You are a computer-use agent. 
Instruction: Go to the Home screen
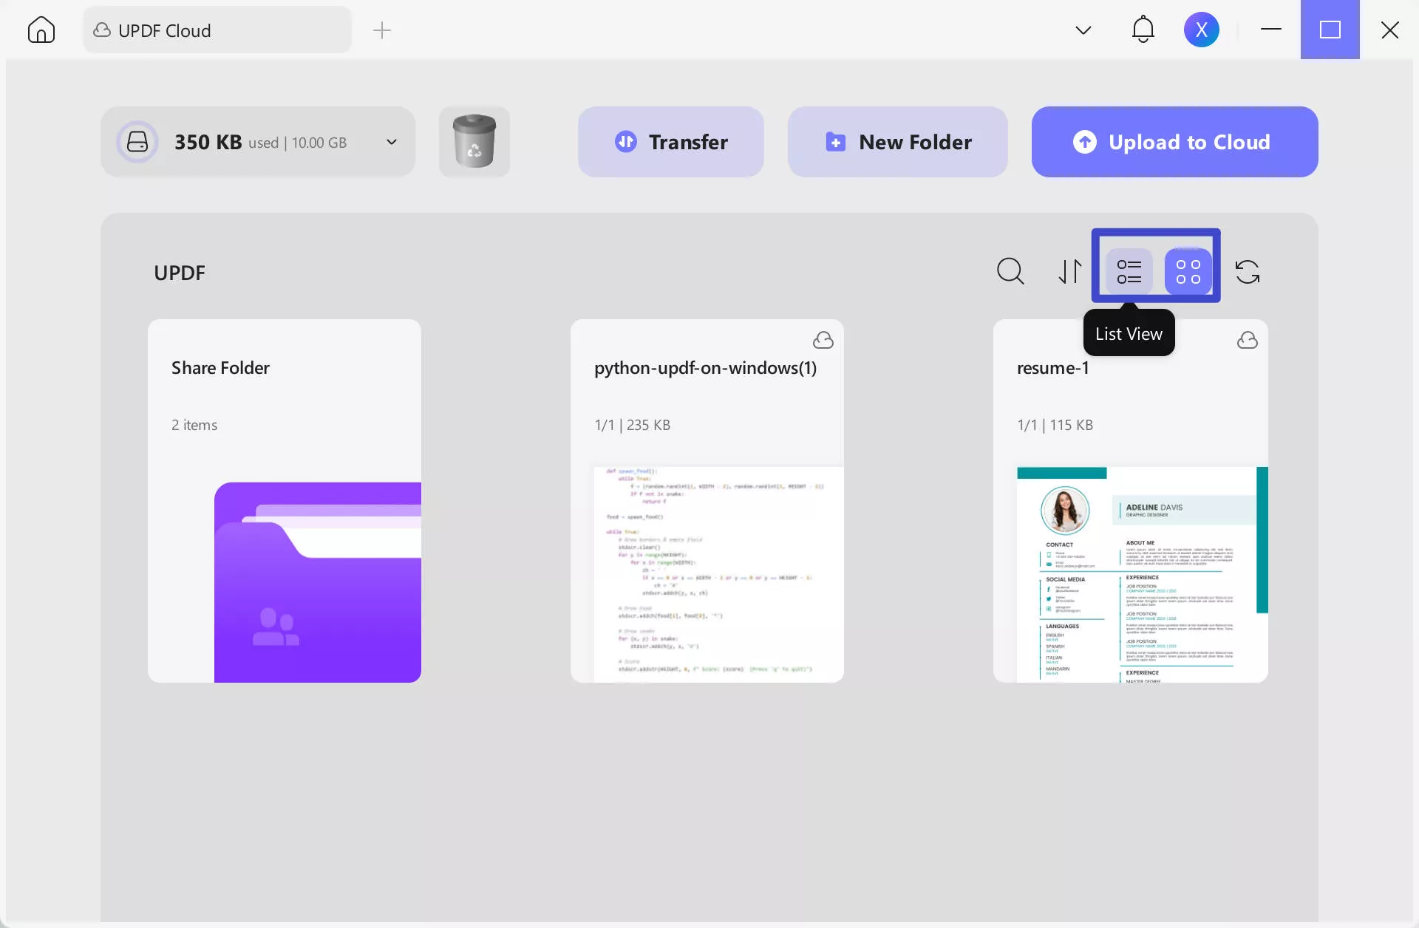41,30
